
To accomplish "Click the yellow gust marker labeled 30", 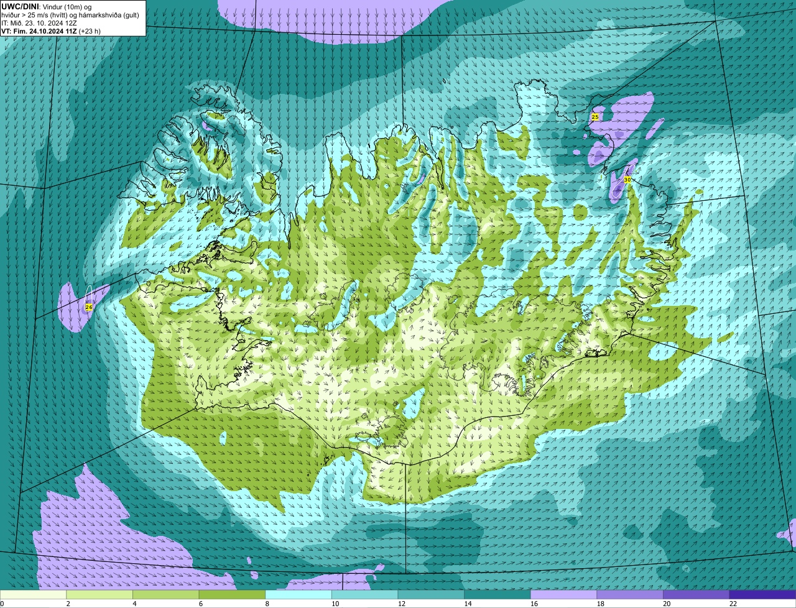I will coord(627,180).
